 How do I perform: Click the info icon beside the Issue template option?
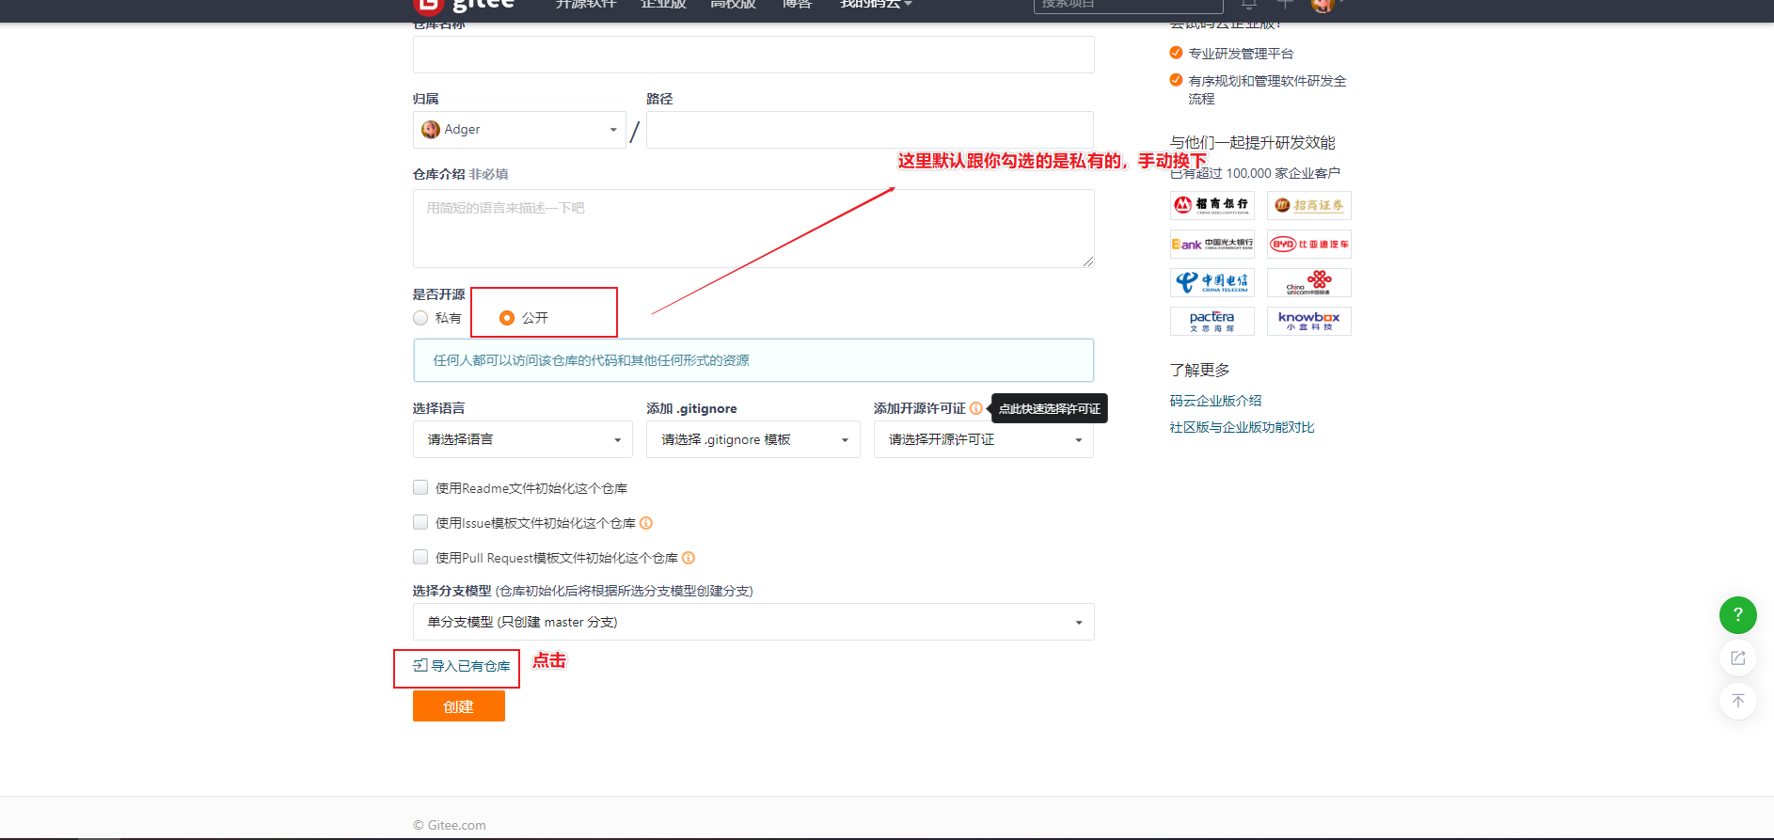(x=646, y=523)
